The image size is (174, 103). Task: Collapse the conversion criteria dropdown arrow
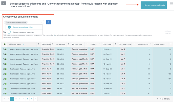[41, 22]
